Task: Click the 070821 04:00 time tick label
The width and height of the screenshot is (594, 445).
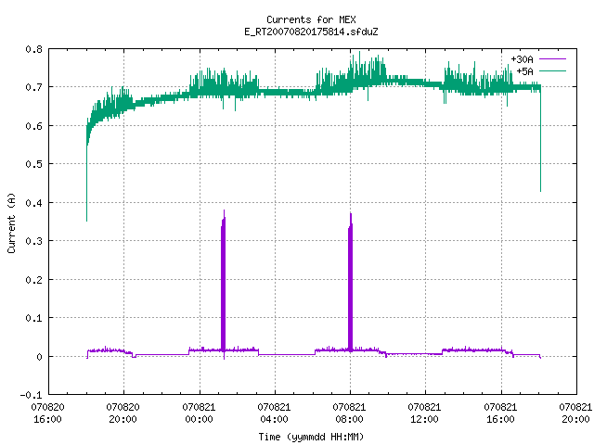Action: (274, 413)
